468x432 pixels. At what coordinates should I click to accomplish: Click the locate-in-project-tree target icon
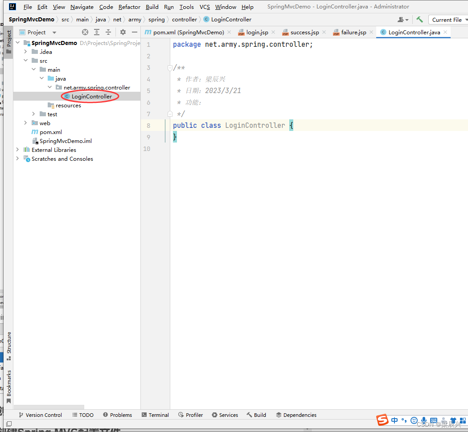85,32
